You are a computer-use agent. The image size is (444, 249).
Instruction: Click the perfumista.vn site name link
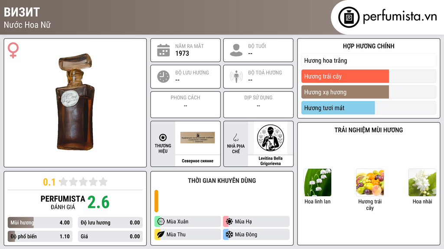pos(400,17)
